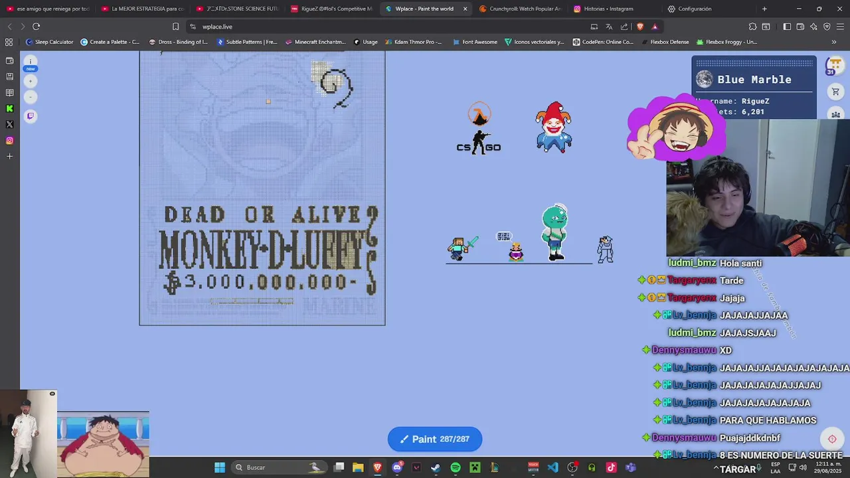Open the Sleep Calculator bookmark
The width and height of the screenshot is (850, 478).
click(x=49, y=42)
